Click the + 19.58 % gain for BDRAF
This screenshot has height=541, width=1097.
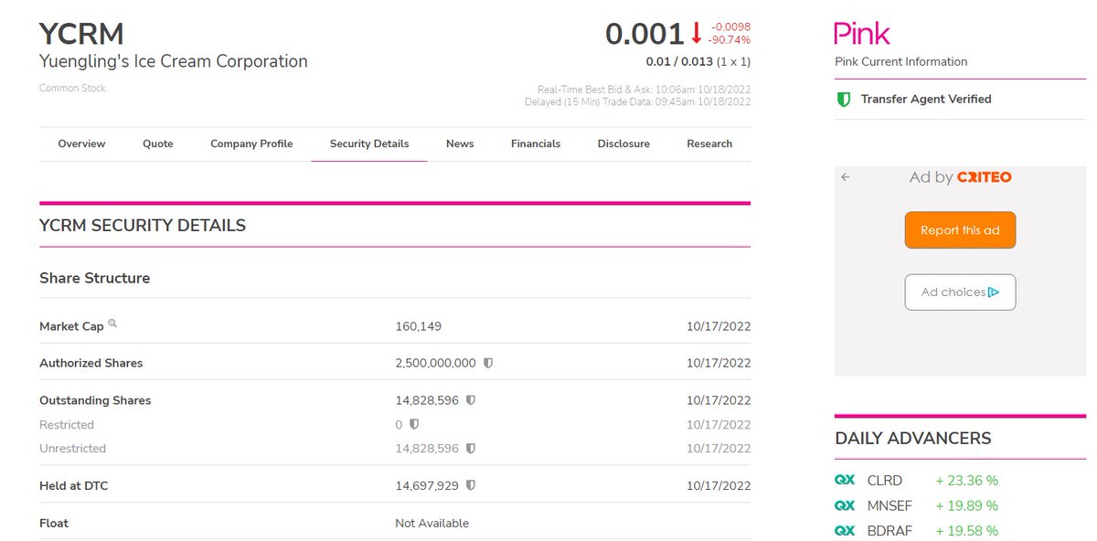[x=966, y=531]
